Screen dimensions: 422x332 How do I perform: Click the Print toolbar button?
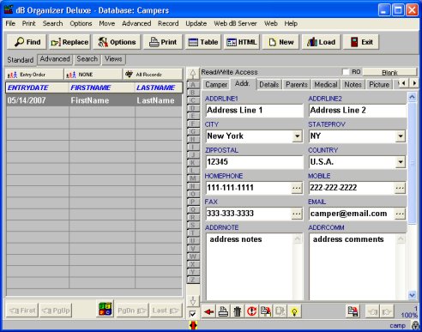tap(163, 42)
